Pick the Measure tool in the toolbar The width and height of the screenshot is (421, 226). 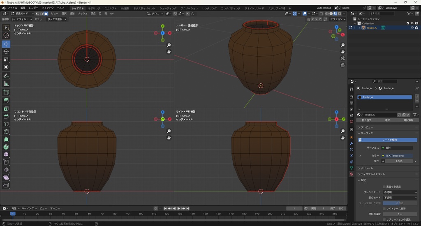(6, 84)
